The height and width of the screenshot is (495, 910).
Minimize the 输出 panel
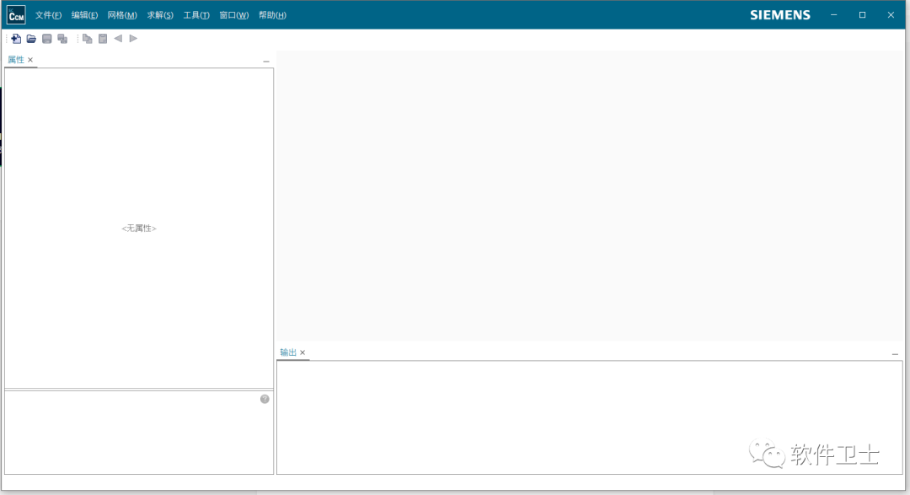[x=895, y=354]
